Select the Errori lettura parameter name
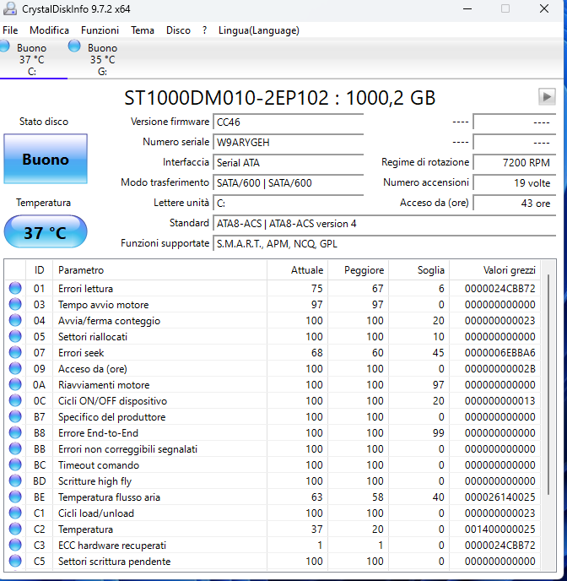 point(85,288)
